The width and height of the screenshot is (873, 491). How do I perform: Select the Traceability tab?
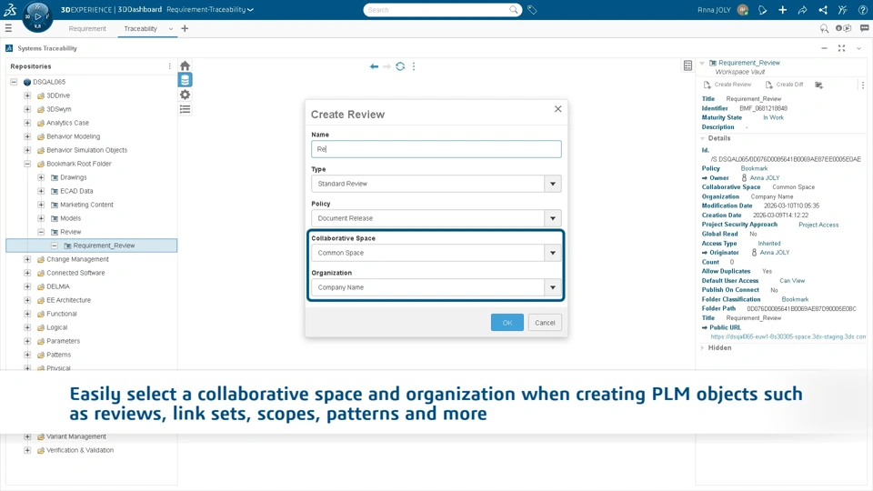click(x=140, y=28)
